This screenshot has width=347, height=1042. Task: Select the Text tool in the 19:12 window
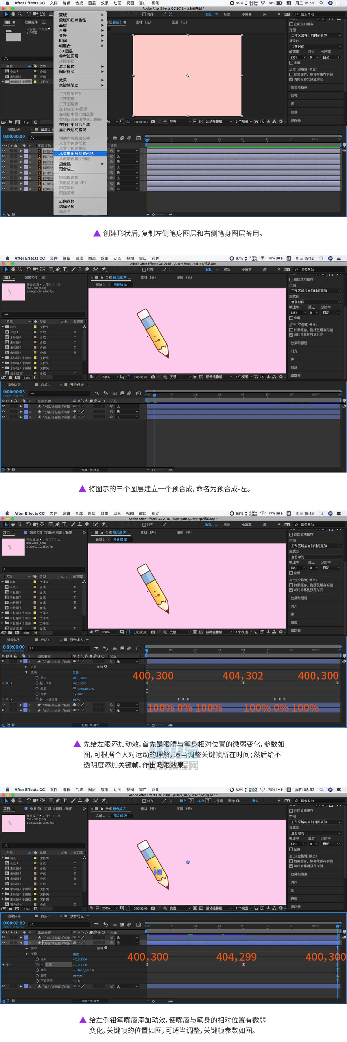point(65,269)
